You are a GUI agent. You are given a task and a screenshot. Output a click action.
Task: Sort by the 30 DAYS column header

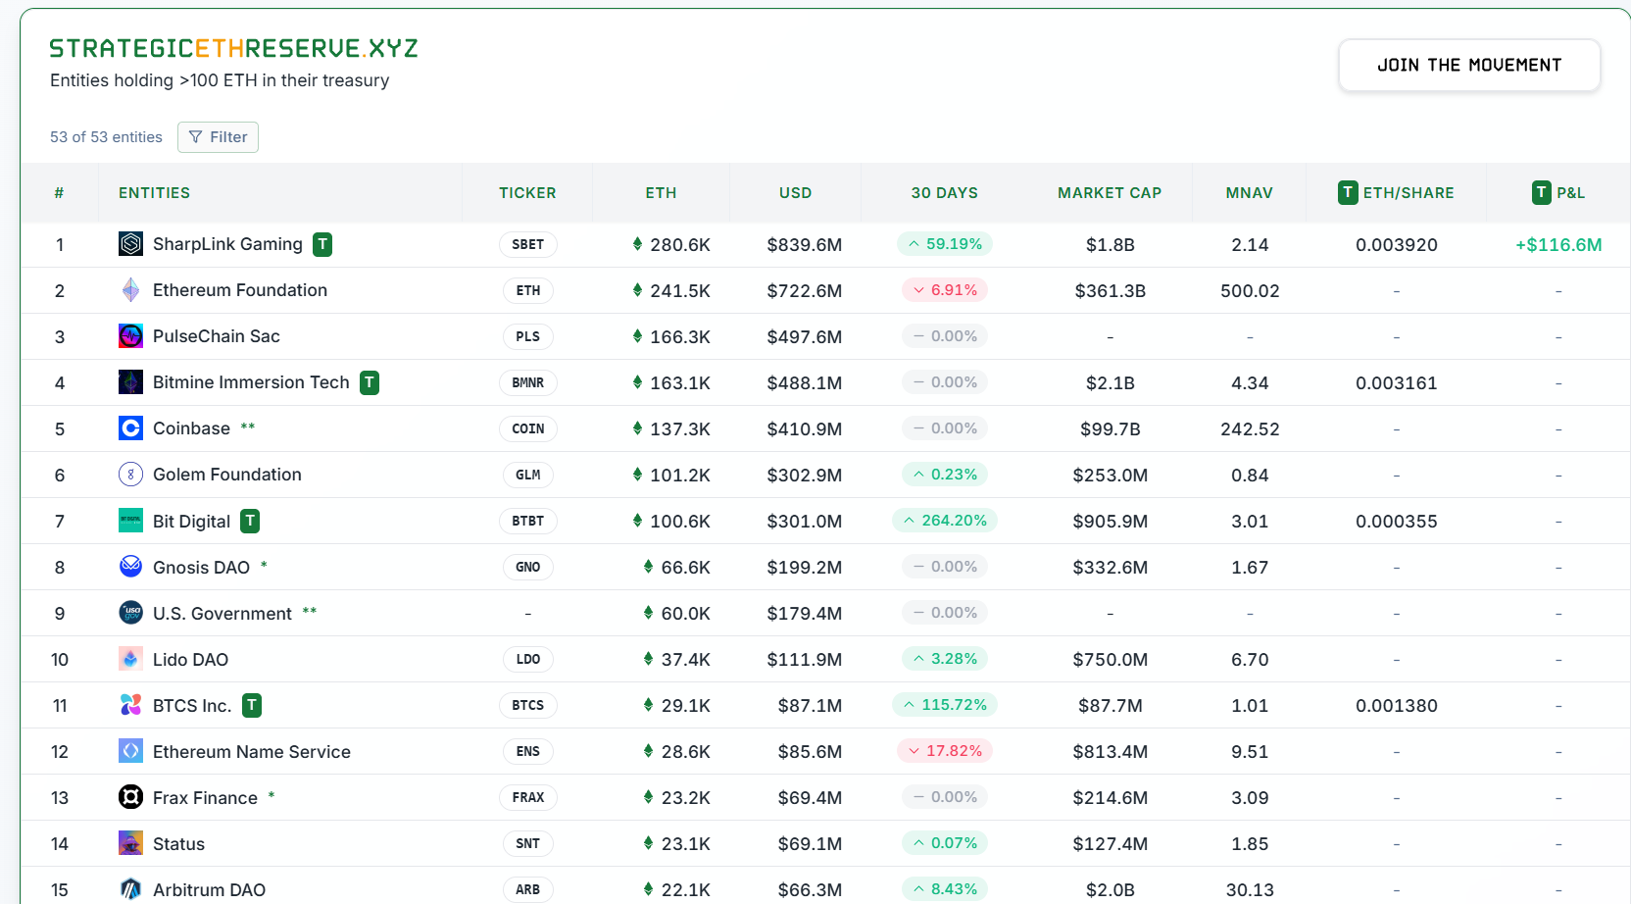pyautogui.click(x=944, y=193)
